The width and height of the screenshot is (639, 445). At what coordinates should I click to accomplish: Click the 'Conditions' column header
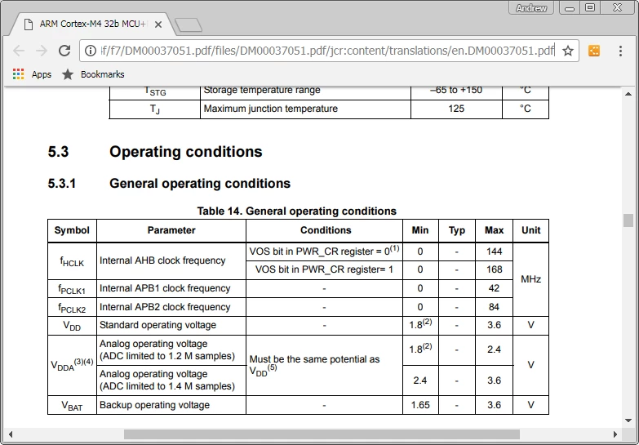[325, 230]
